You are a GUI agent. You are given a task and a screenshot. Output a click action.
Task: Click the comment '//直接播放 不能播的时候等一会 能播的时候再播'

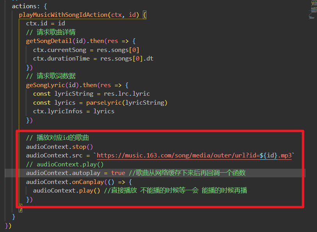click(176, 191)
